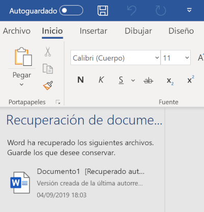Open the font size dropdown arrow

(187, 58)
